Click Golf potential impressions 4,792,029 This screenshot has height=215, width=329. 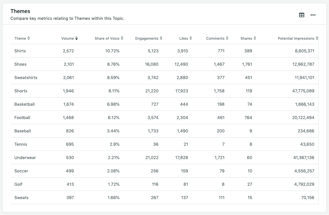pyautogui.click(x=304, y=184)
